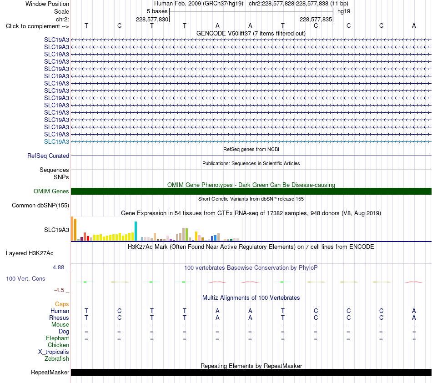The width and height of the screenshot is (432, 383).
Task: Click the Layered H3K27Ac label
Action: [x=30, y=253]
